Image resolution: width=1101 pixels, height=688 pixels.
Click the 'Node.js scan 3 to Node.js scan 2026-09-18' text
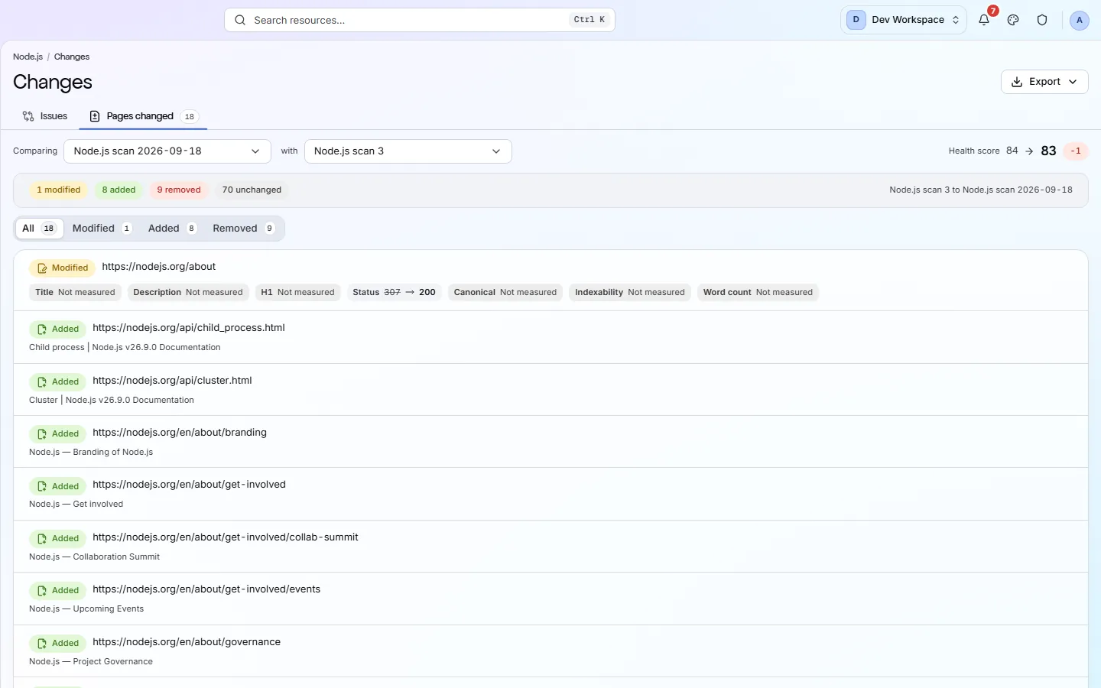coord(981,190)
